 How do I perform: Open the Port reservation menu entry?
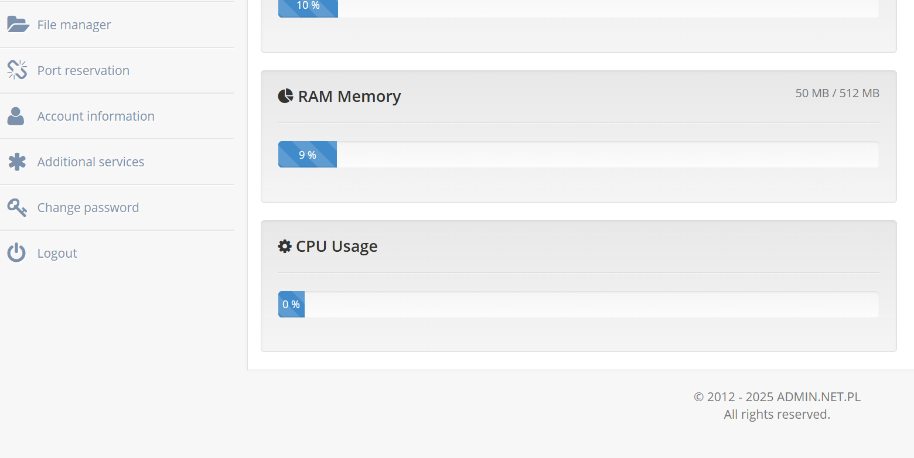click(117, 70)
